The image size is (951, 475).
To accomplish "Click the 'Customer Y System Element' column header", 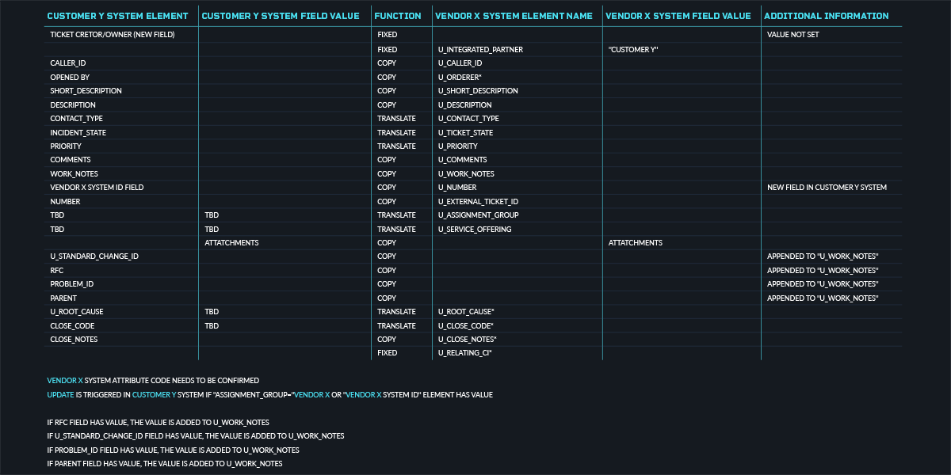I will (x=117, y=16).
